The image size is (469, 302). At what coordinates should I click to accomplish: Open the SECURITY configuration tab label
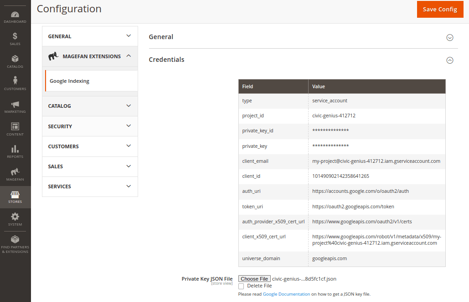60,126
